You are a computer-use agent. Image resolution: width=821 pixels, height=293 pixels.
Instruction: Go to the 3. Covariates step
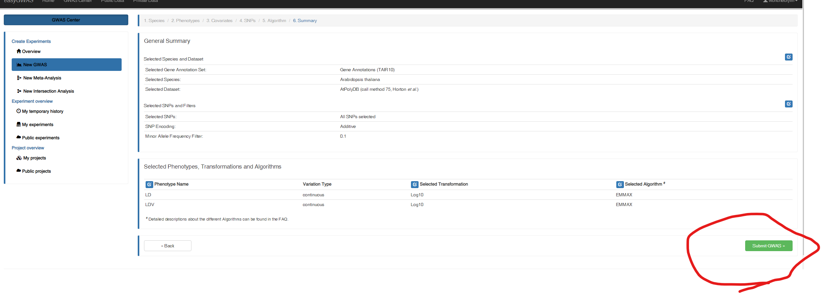(x=219, y=21)
